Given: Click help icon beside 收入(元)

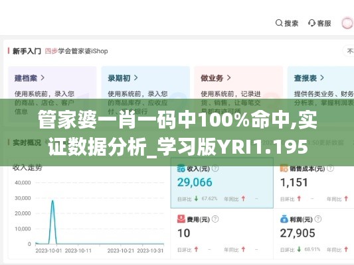Looking at the screenshot, I should click(x=215, y=168).
